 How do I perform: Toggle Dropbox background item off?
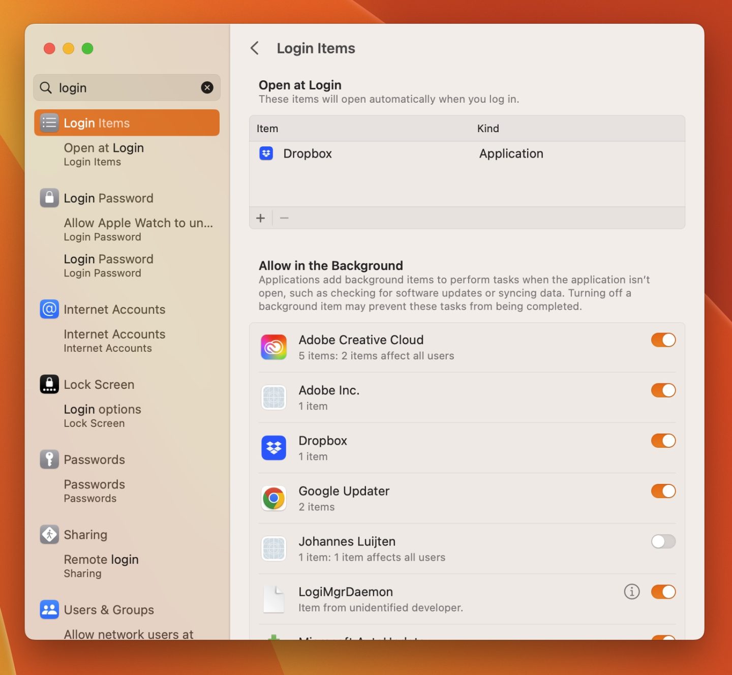tap(663, 441)
